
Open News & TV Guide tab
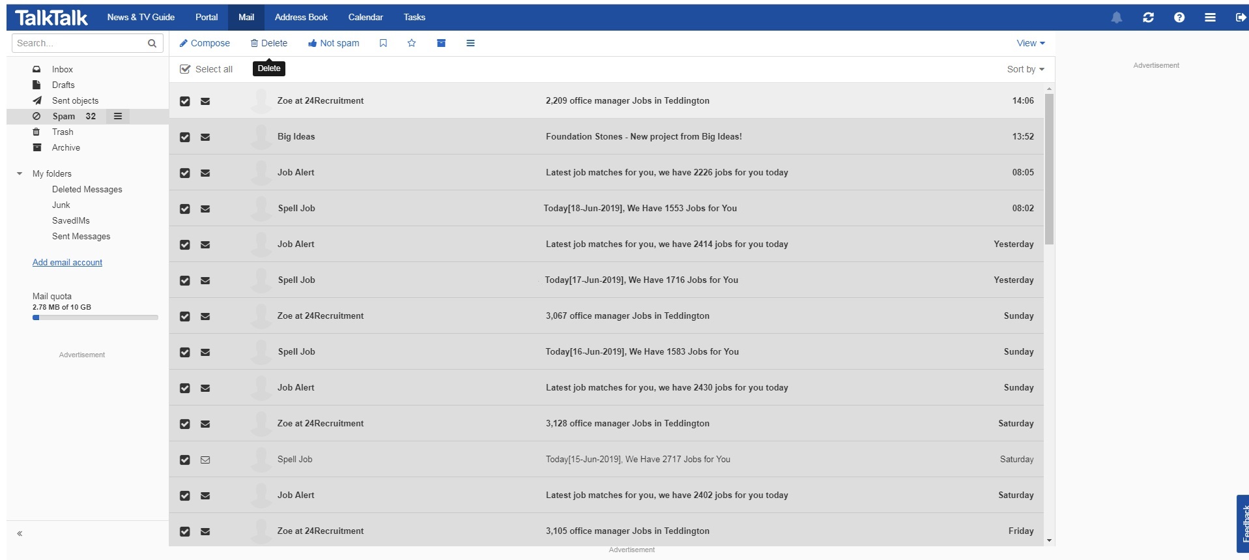pos(141,18)
